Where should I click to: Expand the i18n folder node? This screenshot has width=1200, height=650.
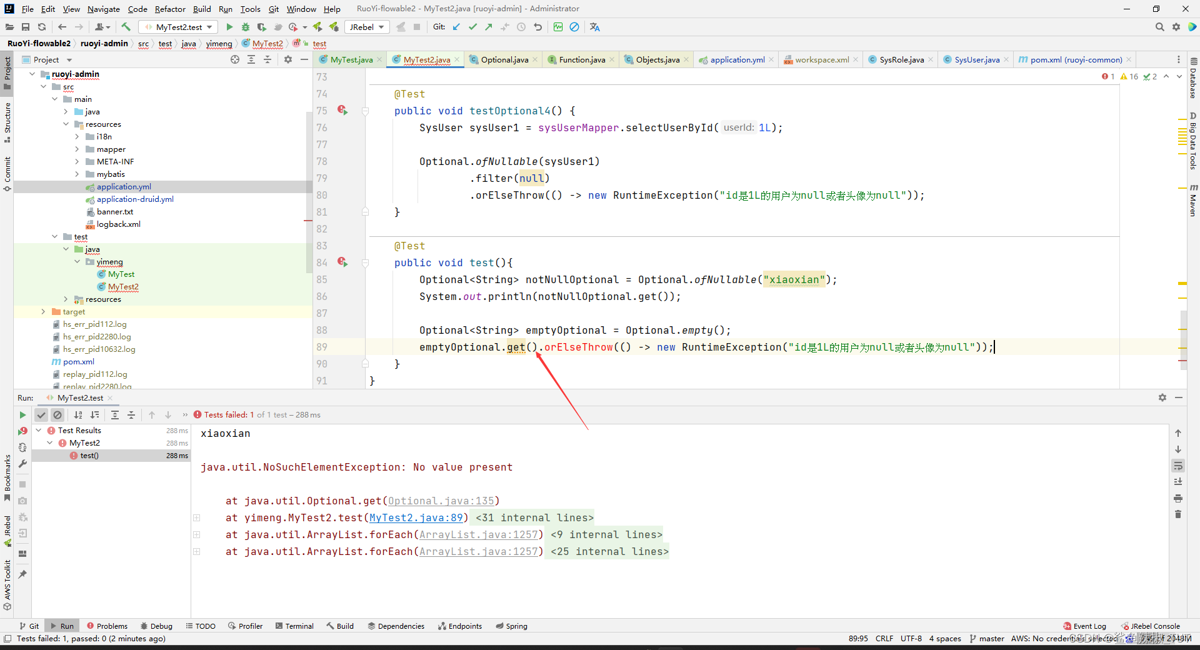(77, 136)
